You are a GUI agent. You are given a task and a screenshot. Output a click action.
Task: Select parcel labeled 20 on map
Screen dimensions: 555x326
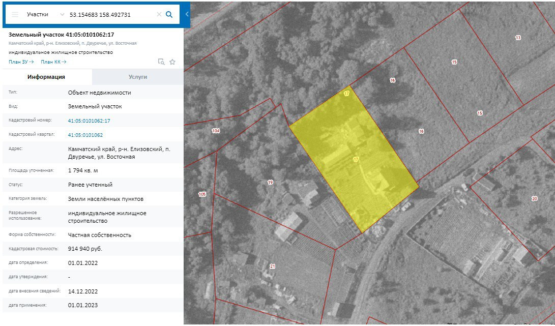535,198
